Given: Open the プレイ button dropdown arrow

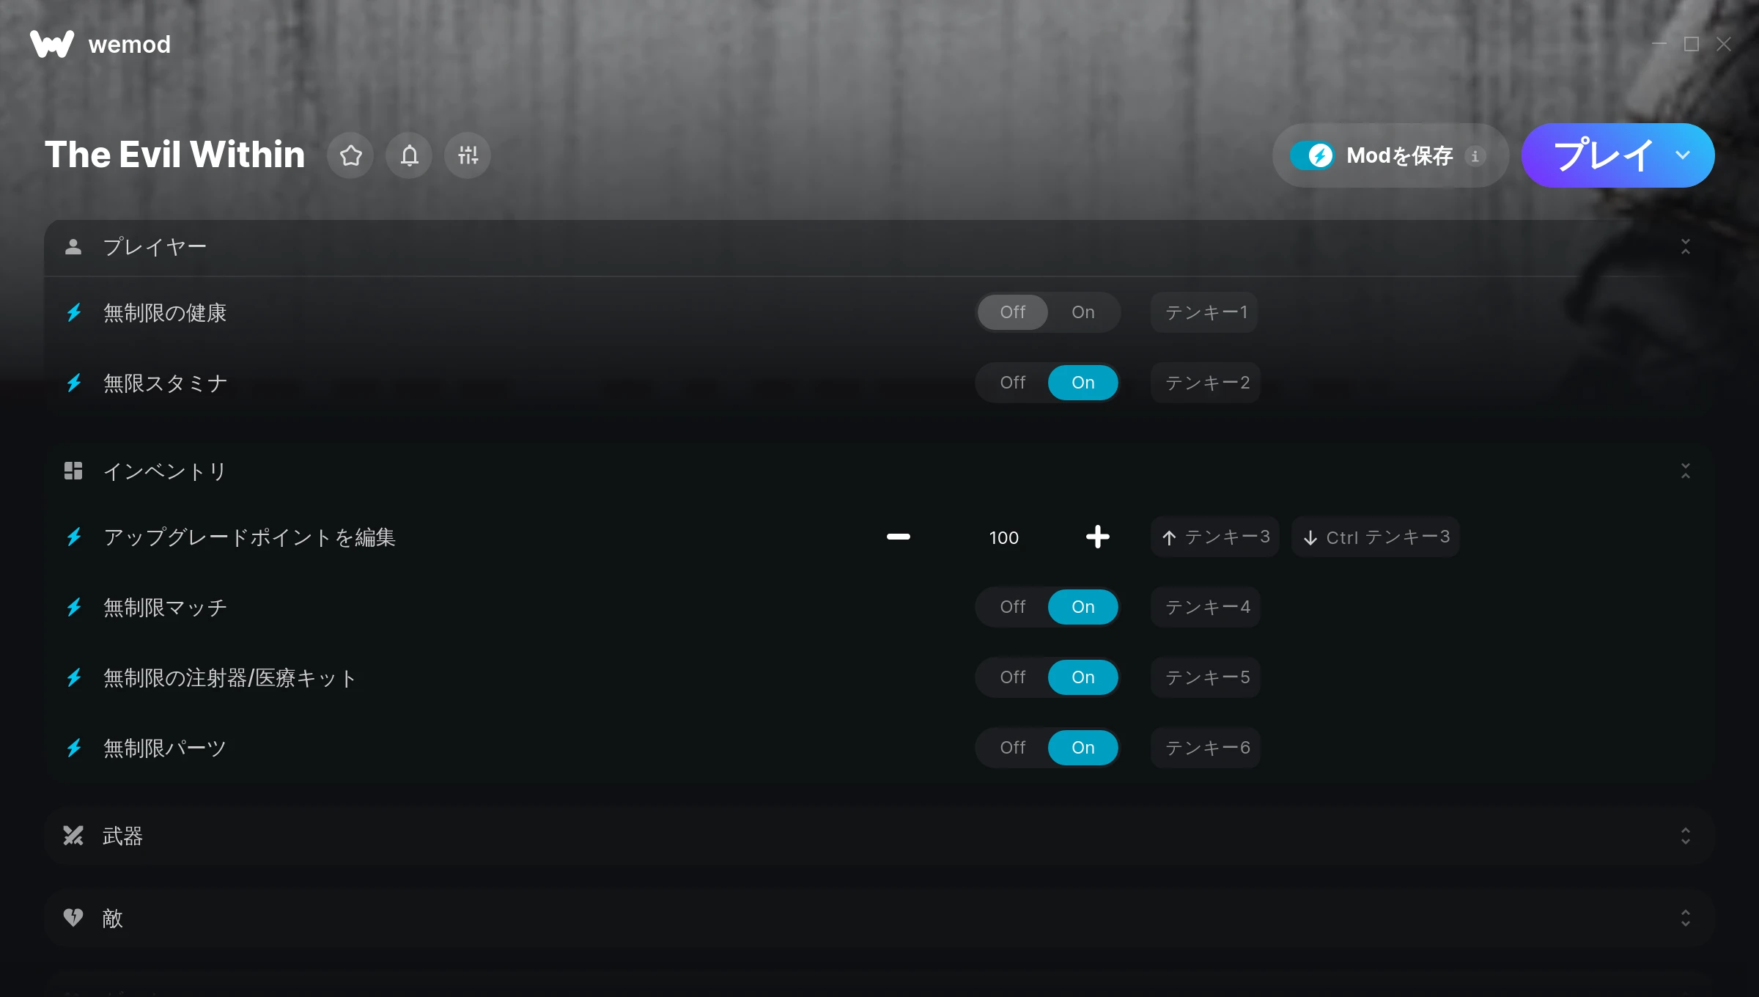Looking at the screenshot, I should click(x=1683, y=155).
